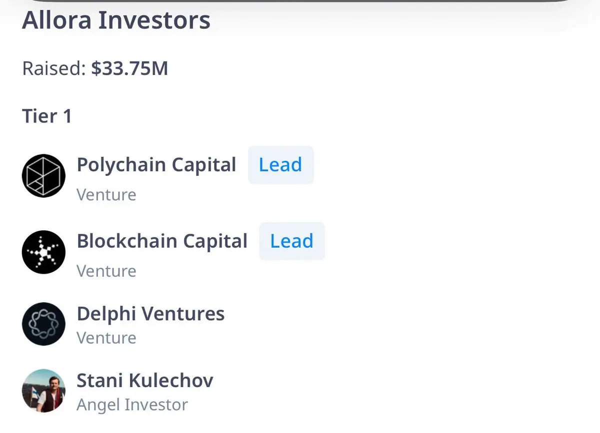This screenshot has height=433, width=600.
Task: Open the Delphi Ventures investor name
Action: pyautogui.click(x=150, y=314)
